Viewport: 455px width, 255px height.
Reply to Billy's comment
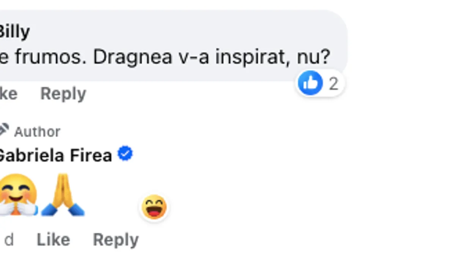pos(63,94)
